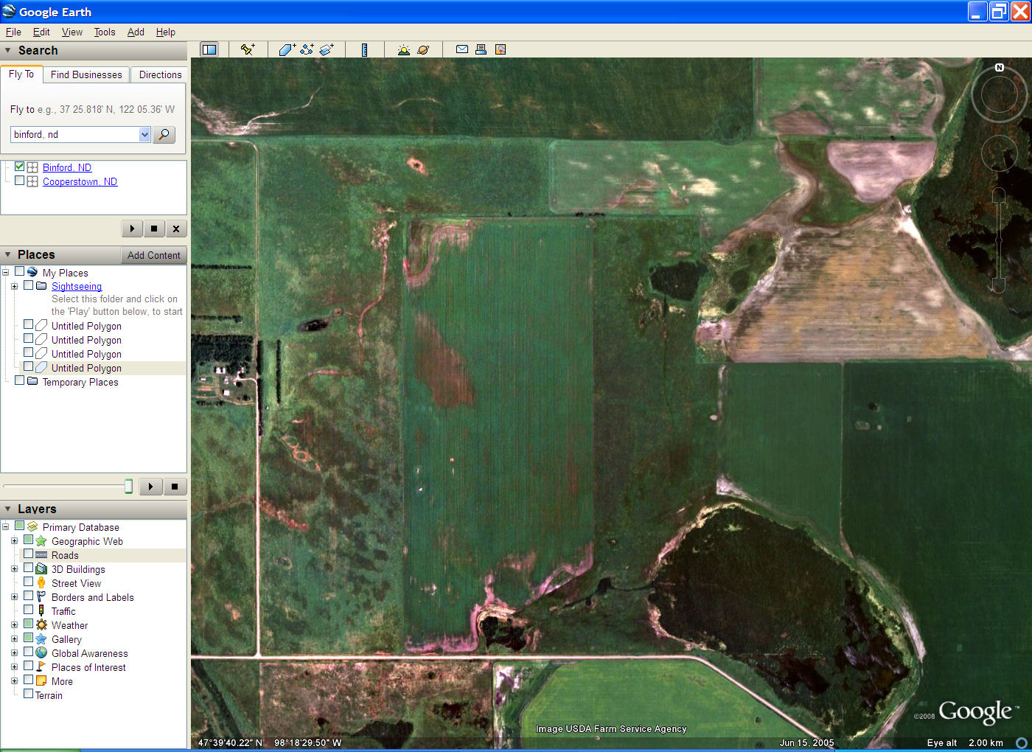
Task: Open the Help menu
Action: click(166, 32)
